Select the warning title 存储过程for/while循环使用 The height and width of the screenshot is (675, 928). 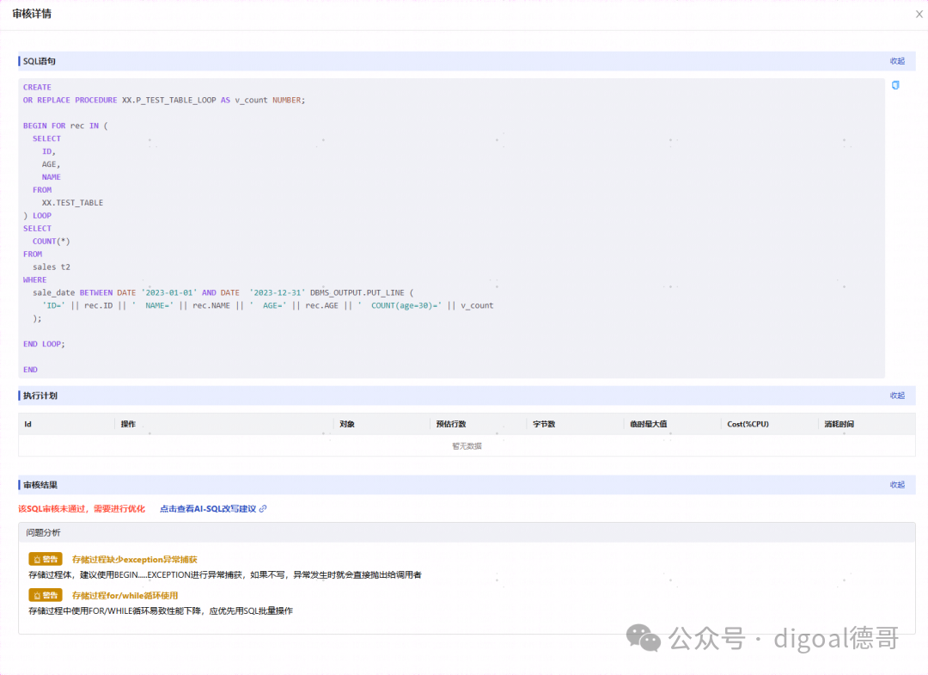coord(125,596)
